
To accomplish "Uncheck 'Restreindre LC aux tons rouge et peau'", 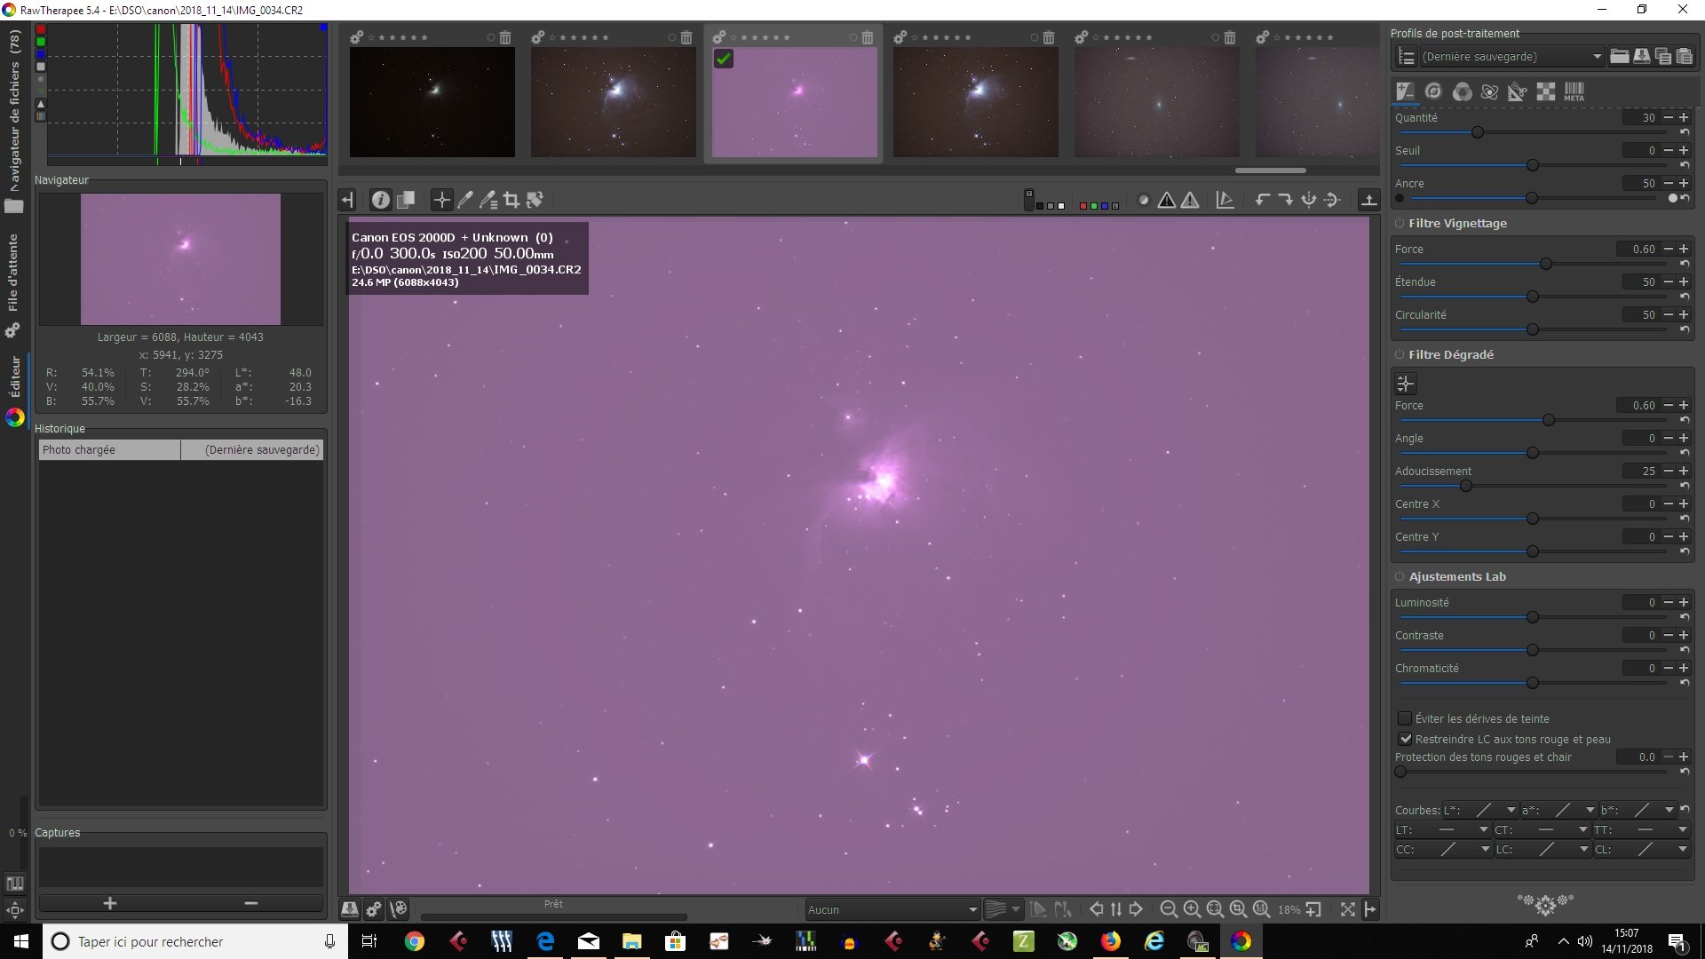I will [x=1405, y=739].
